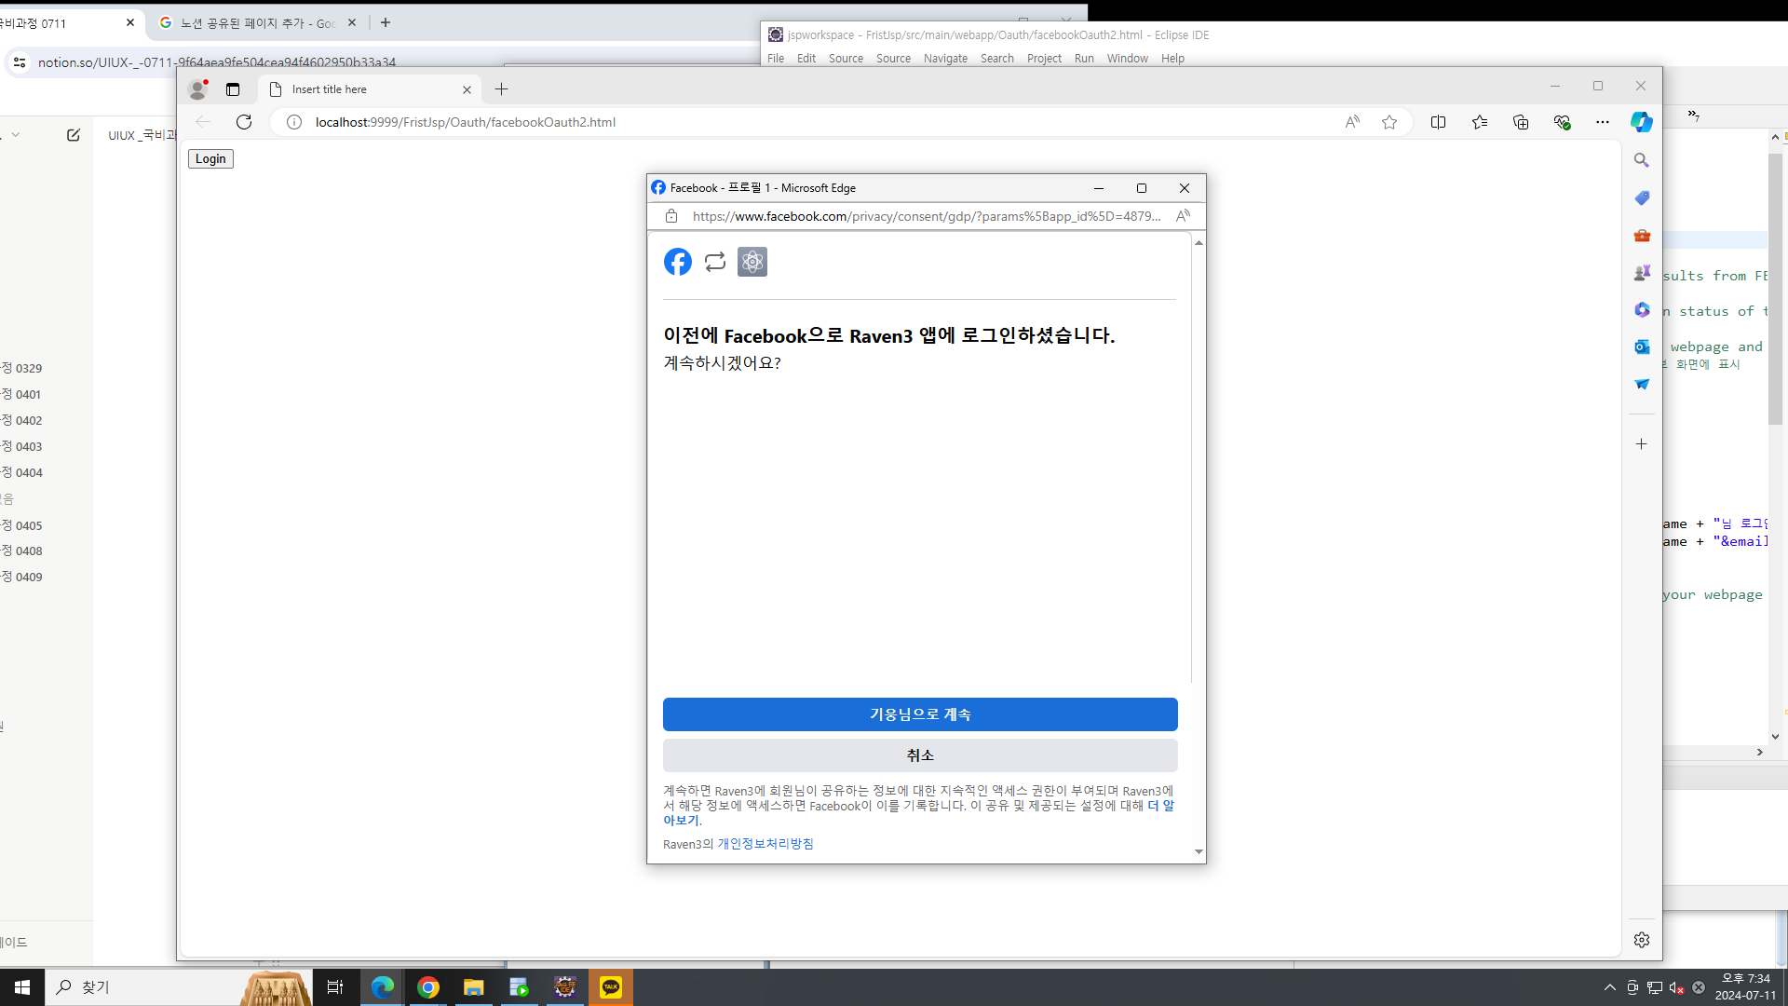The width and height of the screenshot is (1788, 1006).
Task: Show hidden system tray icons chevron
Action: [x=1610, y=987]
